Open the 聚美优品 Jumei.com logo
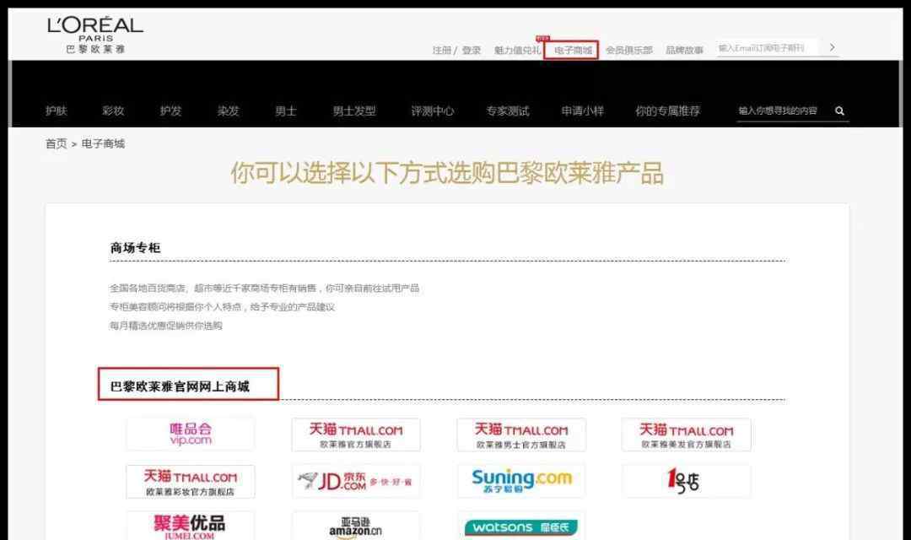 [191, 526]
